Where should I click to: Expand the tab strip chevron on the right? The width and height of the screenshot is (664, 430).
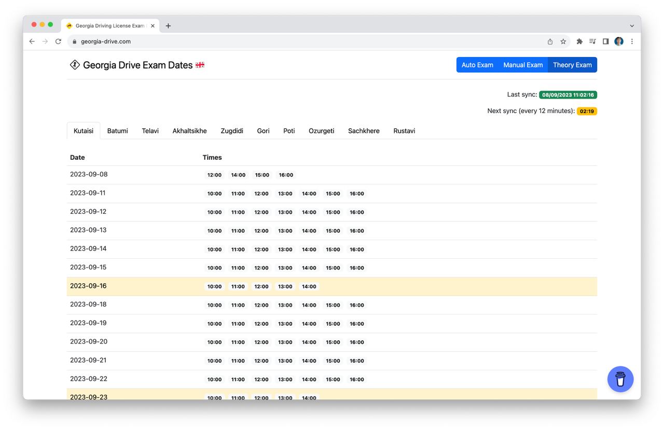[631, 25]
